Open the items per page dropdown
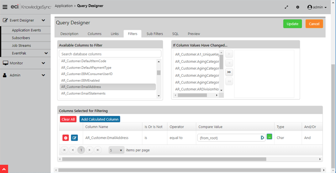The width and height of the screenshot is (336, 173). click(116, 150)
